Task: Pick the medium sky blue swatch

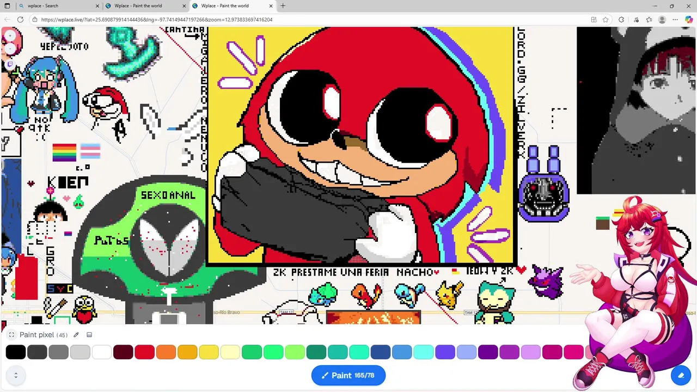Action: [402, 352]
